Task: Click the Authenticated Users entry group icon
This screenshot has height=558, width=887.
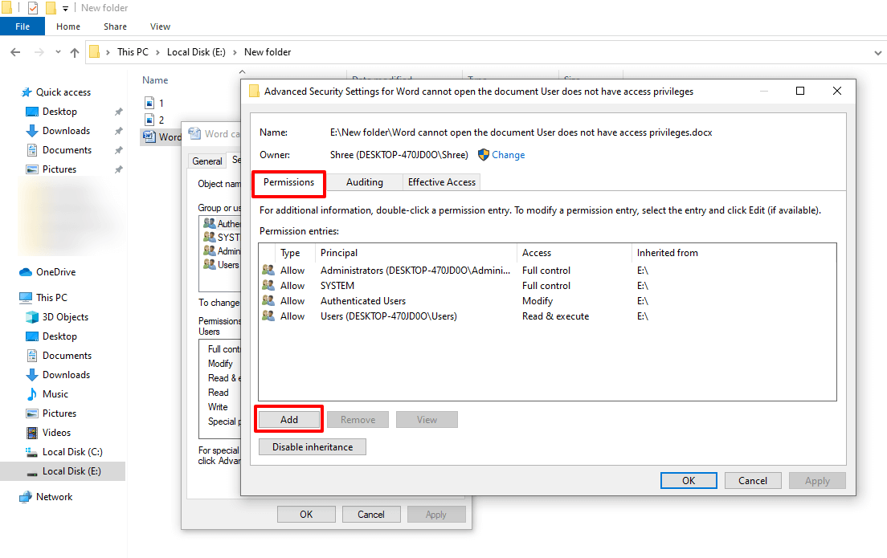Action: coord(268,301)
